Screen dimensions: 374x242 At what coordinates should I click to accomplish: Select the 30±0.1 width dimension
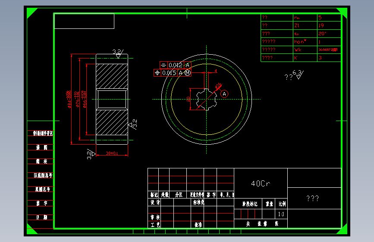pyautogui.click(x=112, y=153)
